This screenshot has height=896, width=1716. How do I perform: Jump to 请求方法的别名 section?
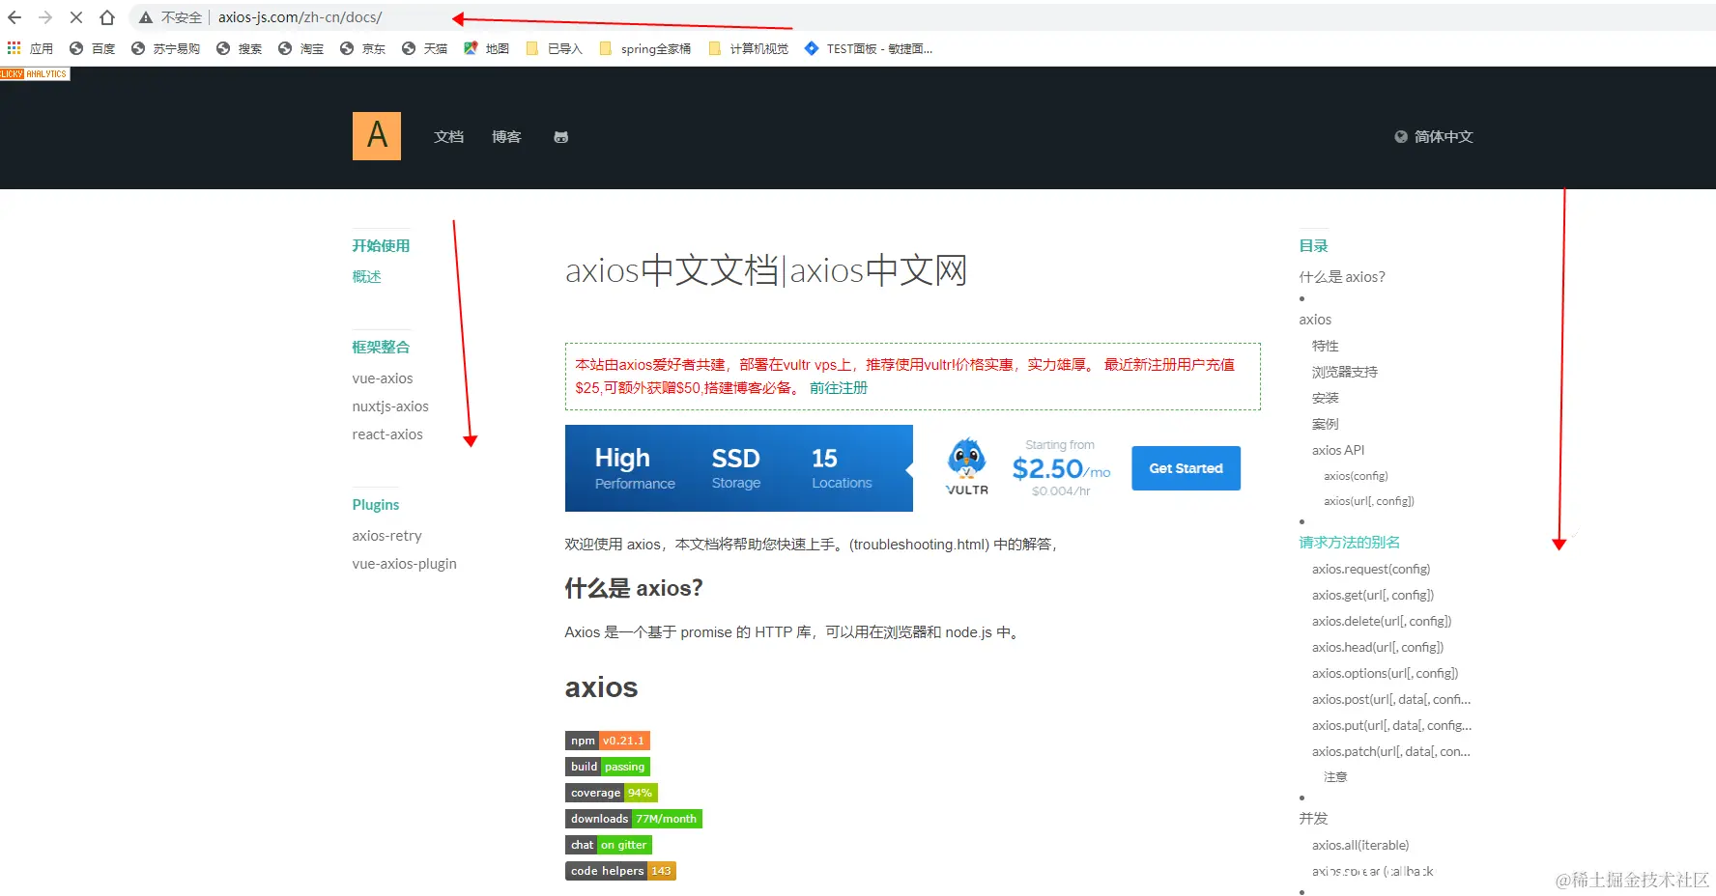(1350, 543)
